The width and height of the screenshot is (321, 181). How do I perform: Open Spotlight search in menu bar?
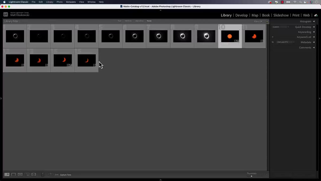(x=300, y=2)
